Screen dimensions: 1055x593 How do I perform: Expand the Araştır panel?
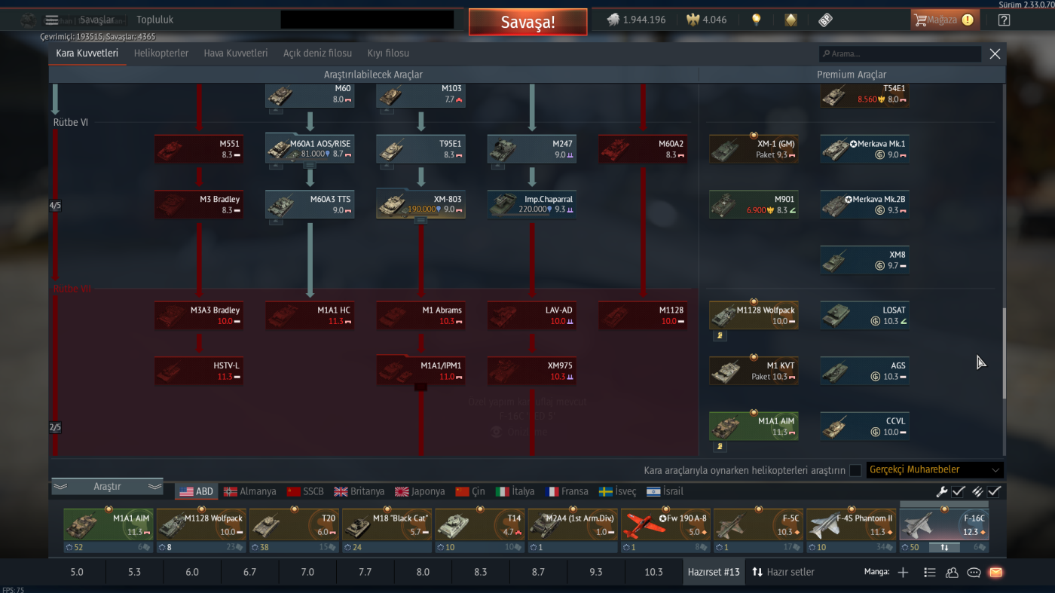(107, 487)
